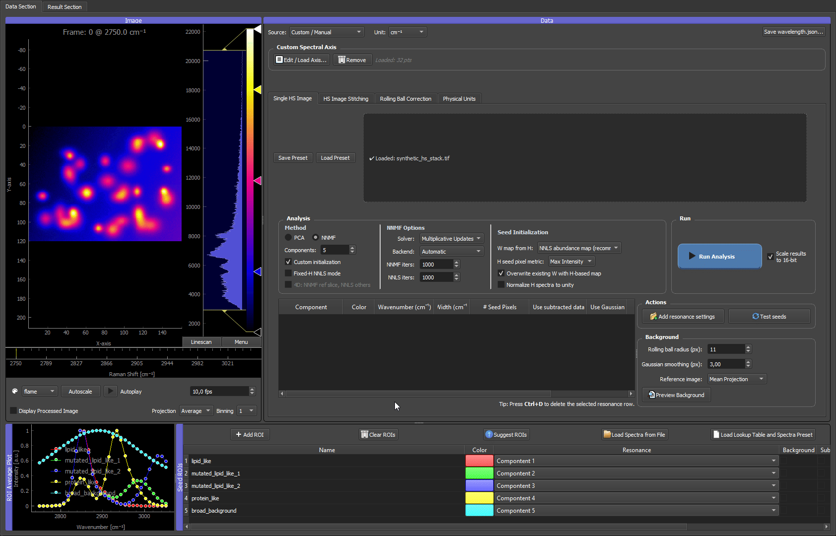Switch to Data Section tab
Screen dimensions: 836x536
tap(21, 6)
